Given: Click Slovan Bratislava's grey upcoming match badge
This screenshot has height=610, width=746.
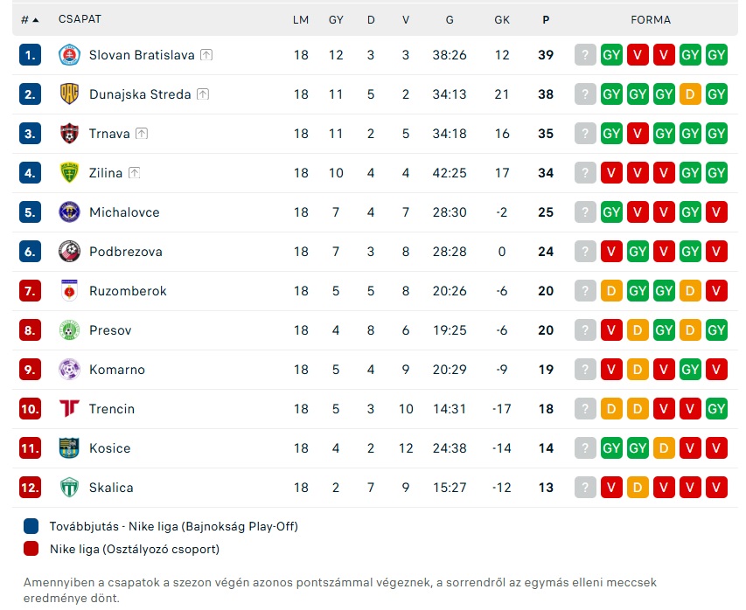Looking at the screenshot, I should click(585, 55).
